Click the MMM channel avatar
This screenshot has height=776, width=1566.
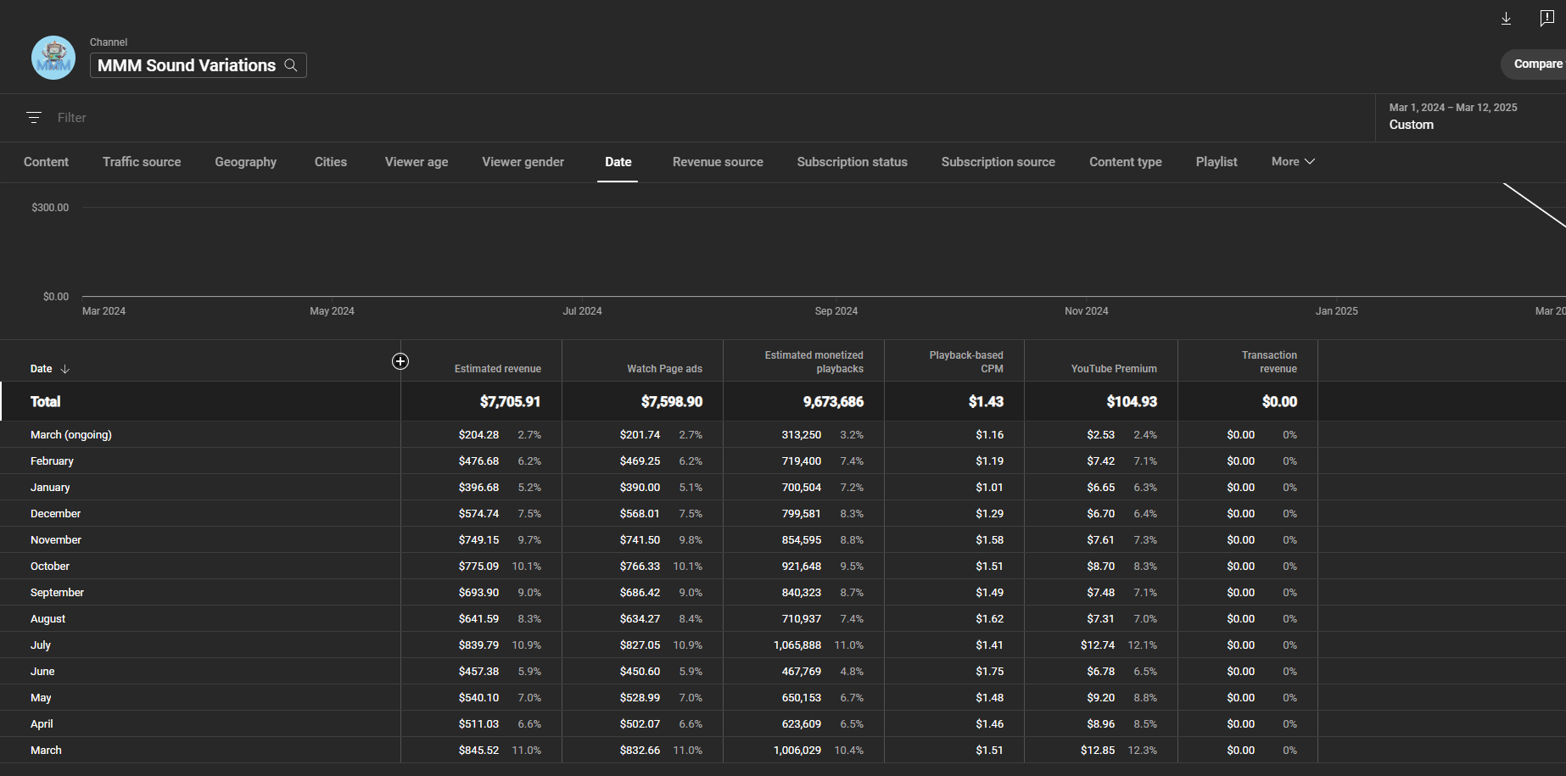(x=53, y=58)
